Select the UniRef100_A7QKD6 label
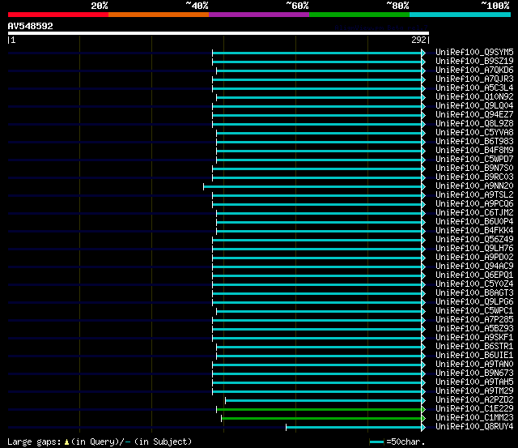518x448 pixels. pos(474,70)
